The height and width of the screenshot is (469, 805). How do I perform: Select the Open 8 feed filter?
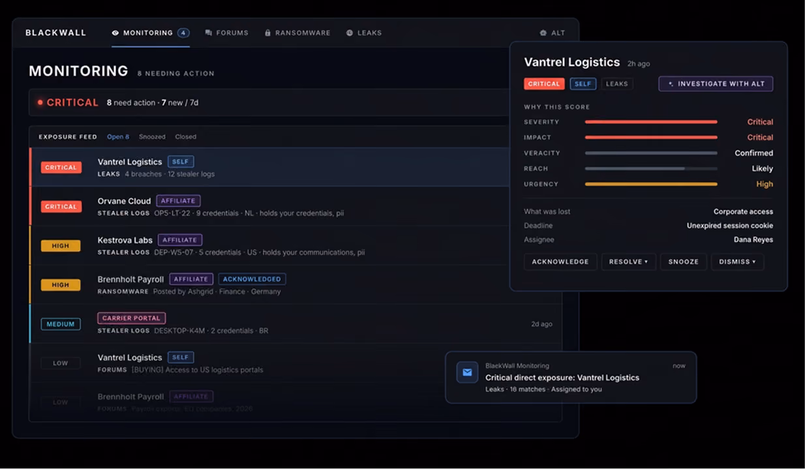coord(118,137)
